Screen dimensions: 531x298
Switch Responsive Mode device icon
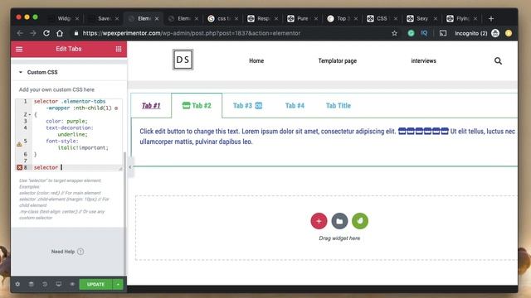click(59, 285)
